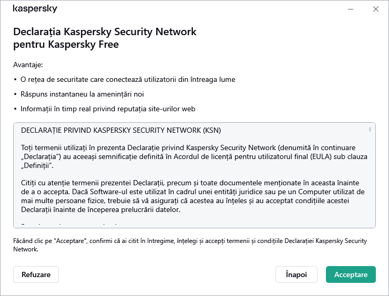Click the paragraph starting "Toți termenii utilizați"
389x296 pixels.
click(x=193, y=152)
